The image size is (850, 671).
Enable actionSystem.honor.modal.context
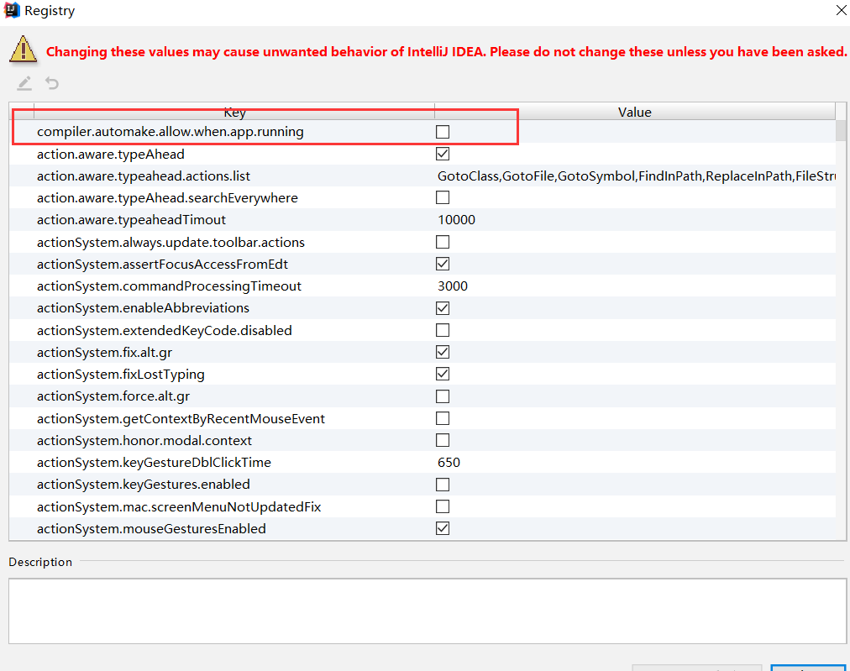443,440
